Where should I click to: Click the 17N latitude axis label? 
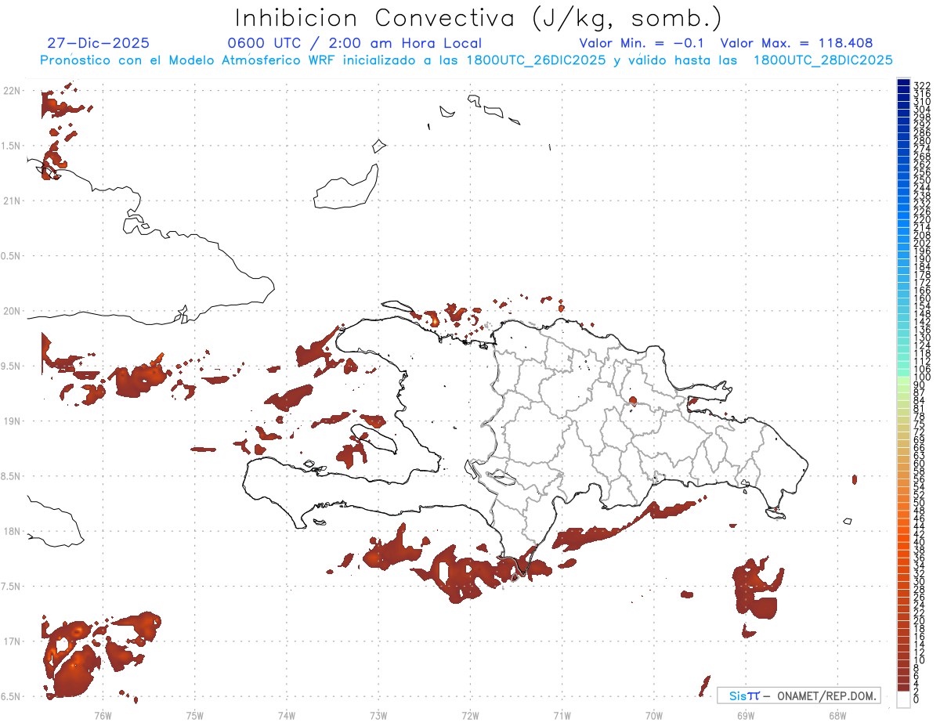pos(13,641)
